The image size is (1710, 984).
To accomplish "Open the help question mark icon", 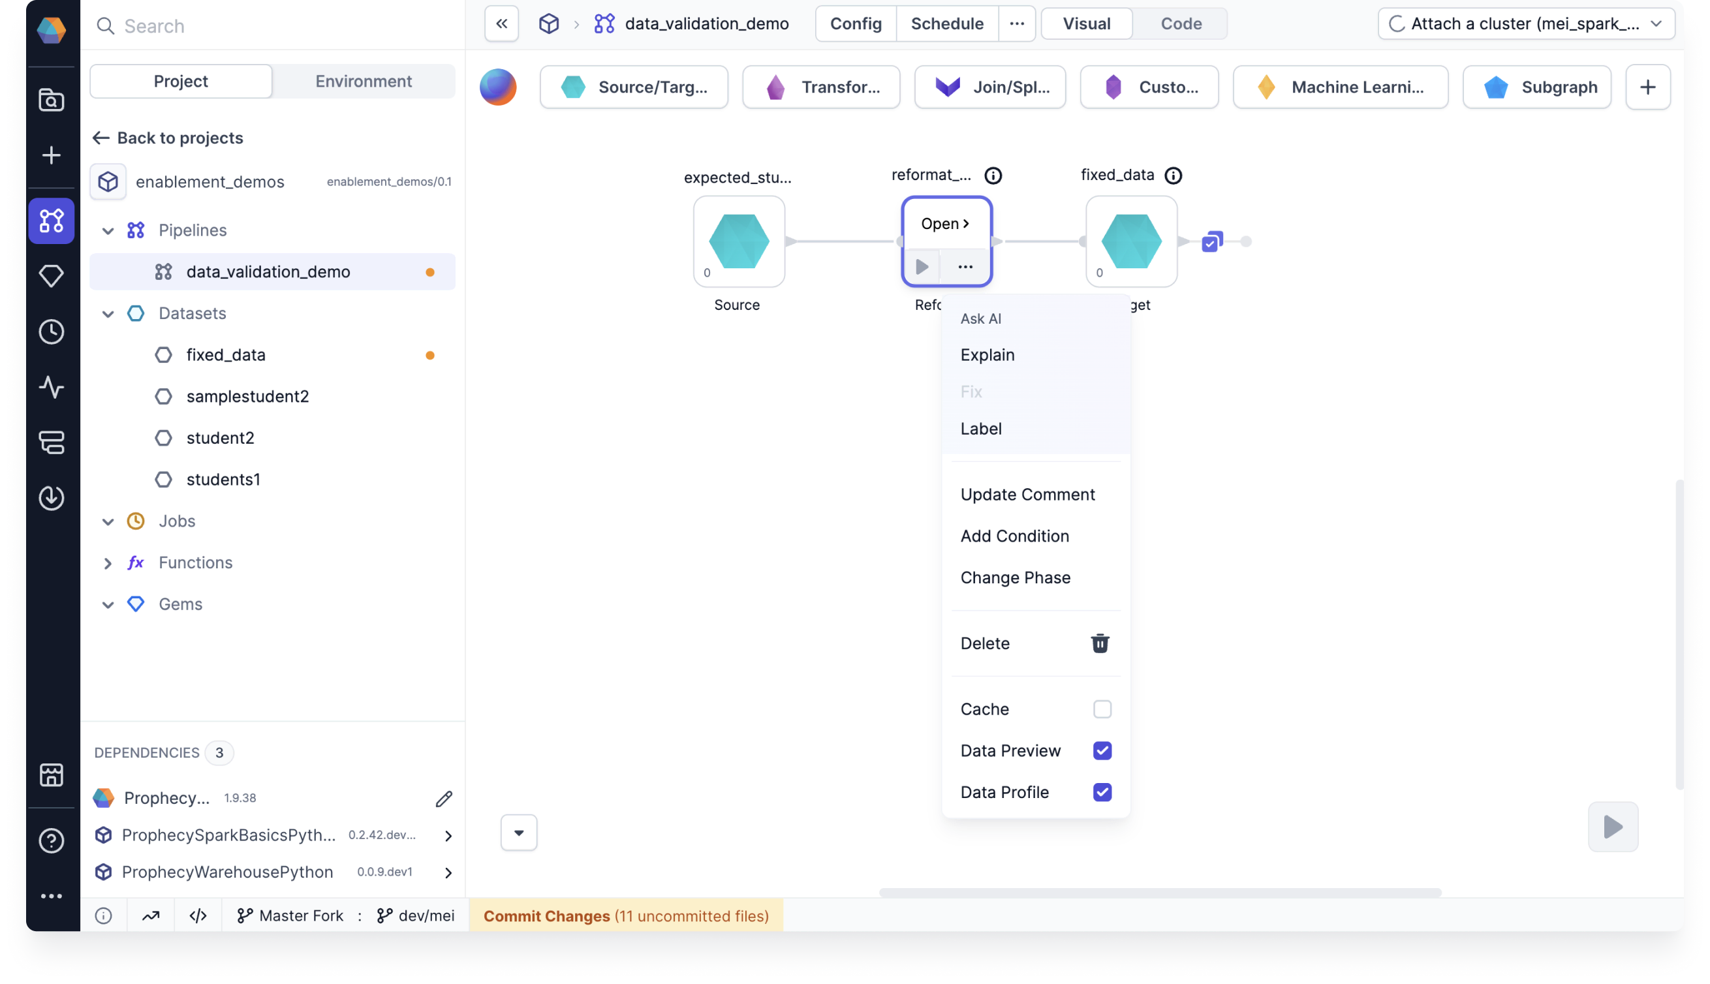I will click(x=52, y=840).
